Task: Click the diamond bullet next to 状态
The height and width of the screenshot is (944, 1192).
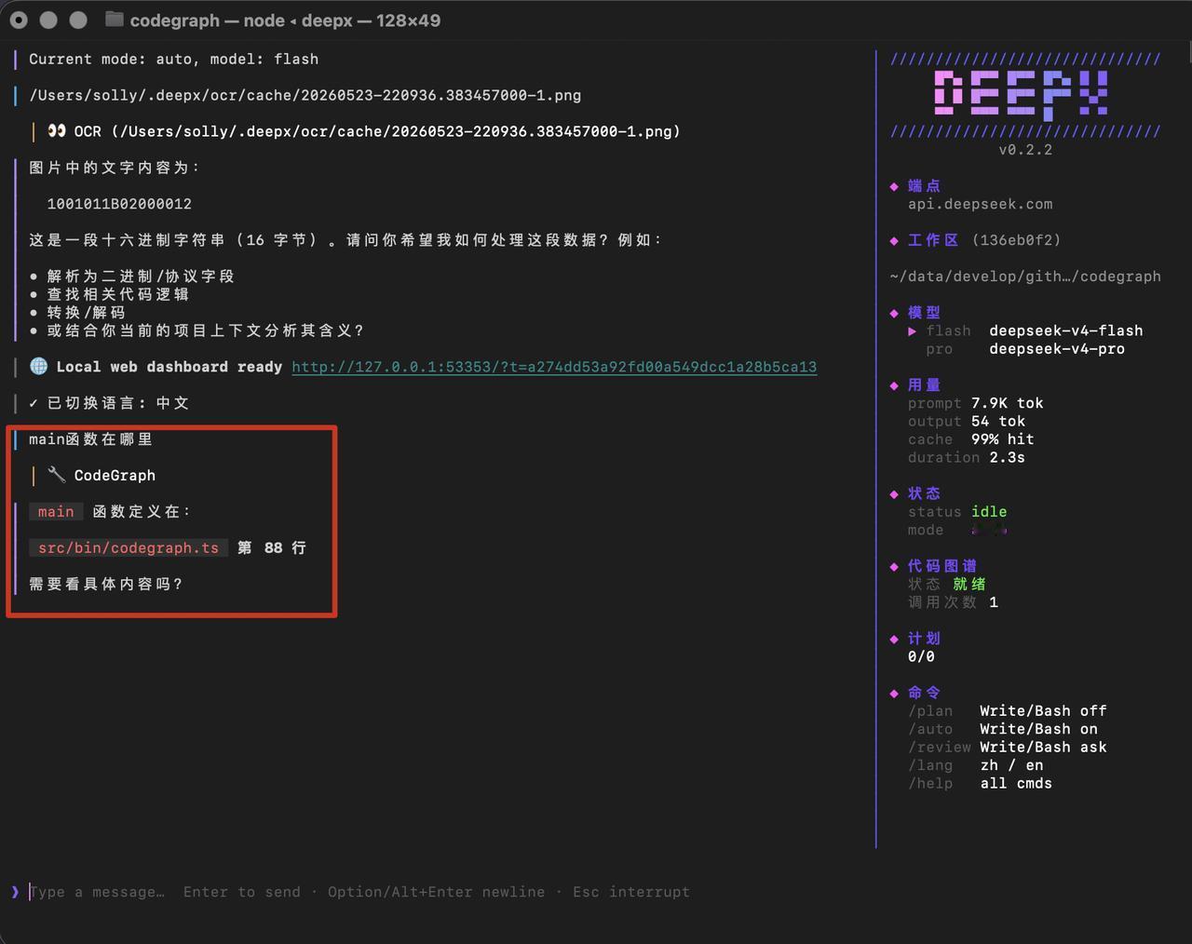Action: [894, 493]
